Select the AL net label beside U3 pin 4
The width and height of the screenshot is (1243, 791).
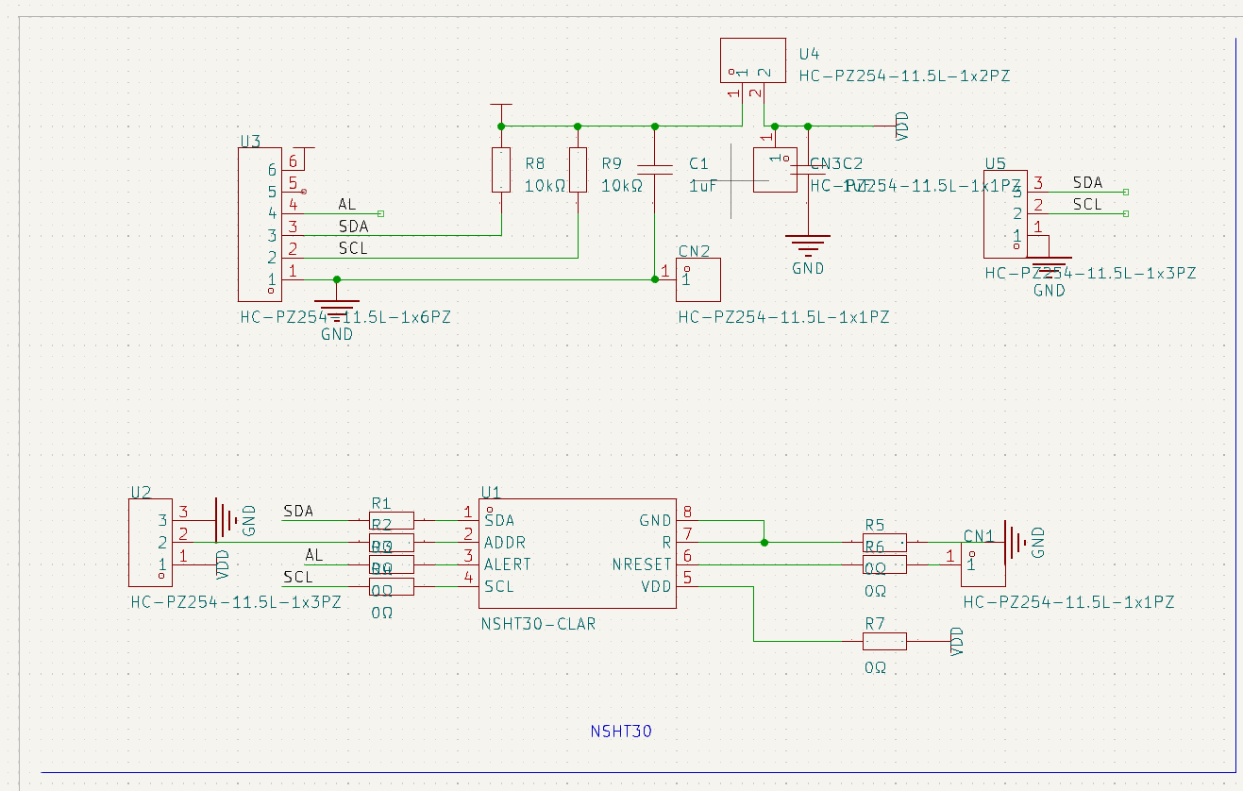click(347, 205)
